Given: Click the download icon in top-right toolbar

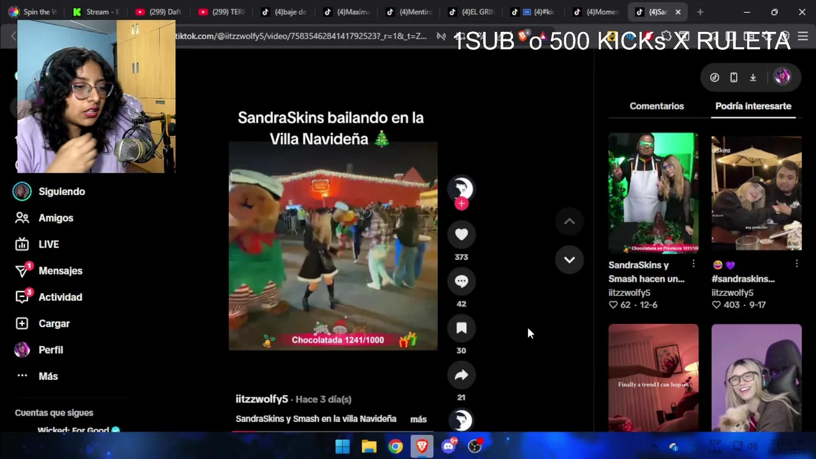Looking at the screenshot, I should 753,77.
